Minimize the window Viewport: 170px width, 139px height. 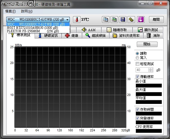point(142,3)
